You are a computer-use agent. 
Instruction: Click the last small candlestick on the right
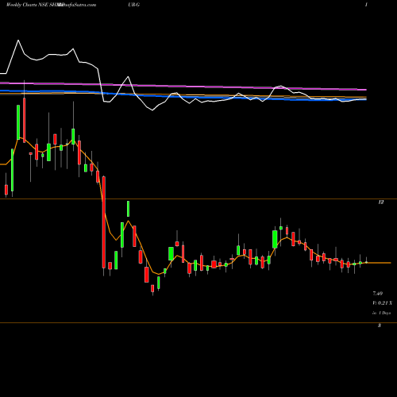coord(366,262)
